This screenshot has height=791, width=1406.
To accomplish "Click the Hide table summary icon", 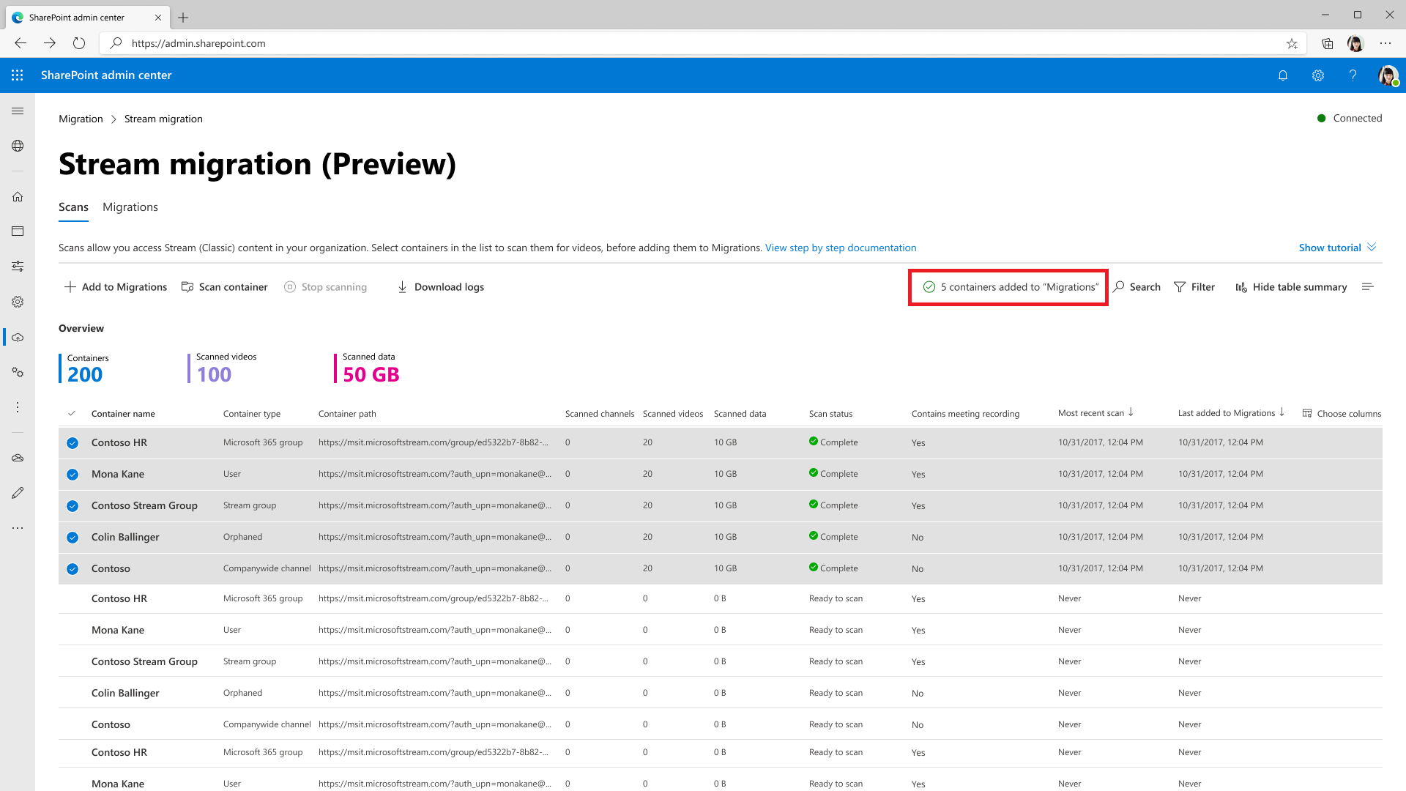I will pos(1241,287).
